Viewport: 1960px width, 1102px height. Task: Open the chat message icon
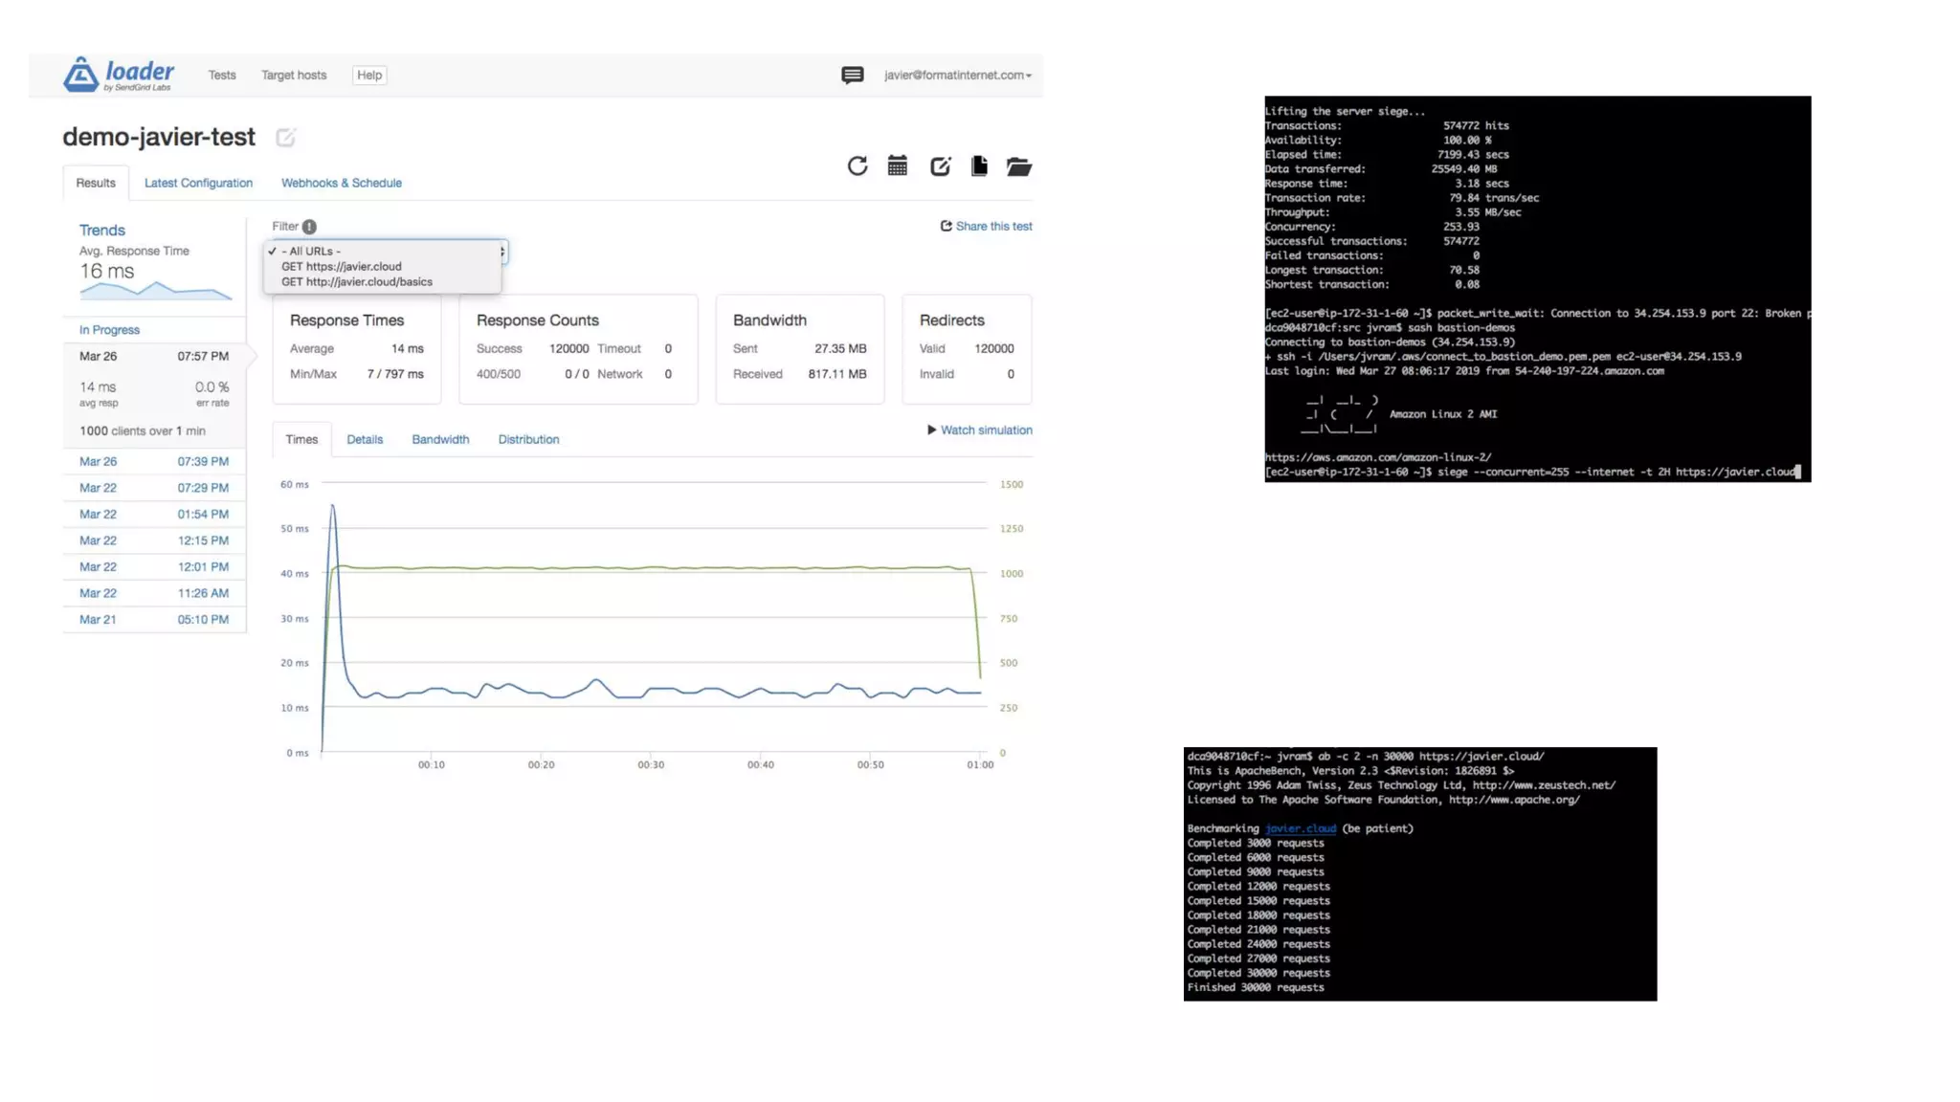click(852, 75)
